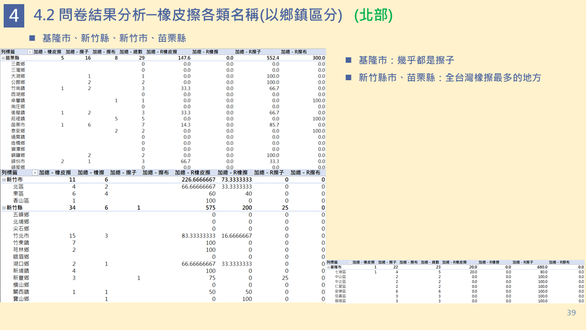Image resolution: width=586 pixels, height=330 pixels.
Task: Click the blue section number 4 box
Action: pyautogui.click(x=14, y=16)
